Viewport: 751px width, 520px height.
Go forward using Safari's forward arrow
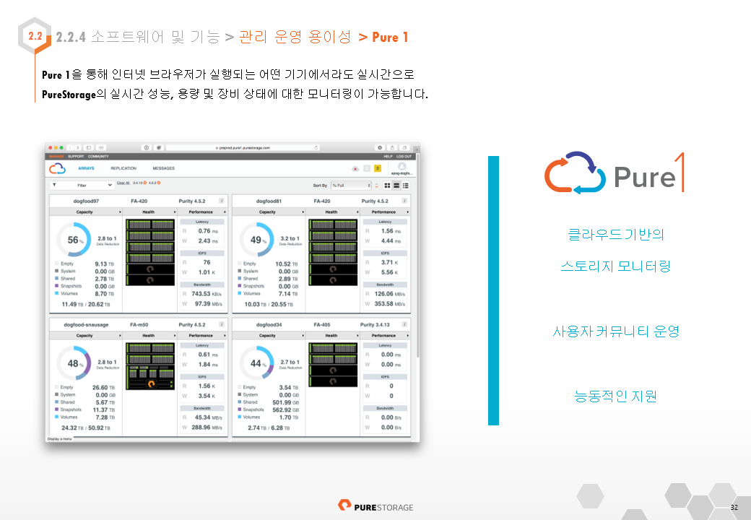[78, 147]
